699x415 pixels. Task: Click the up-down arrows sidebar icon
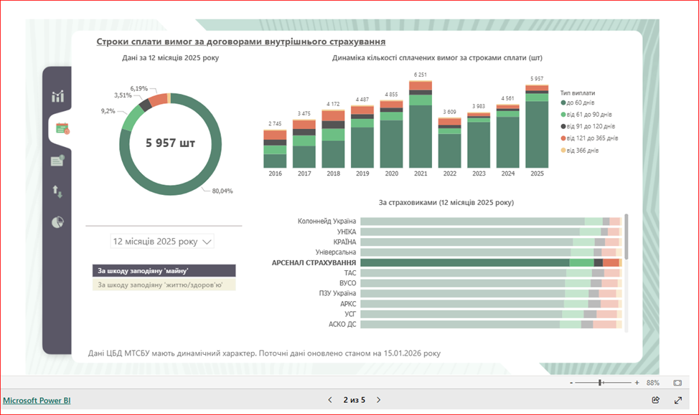point(57,191)
